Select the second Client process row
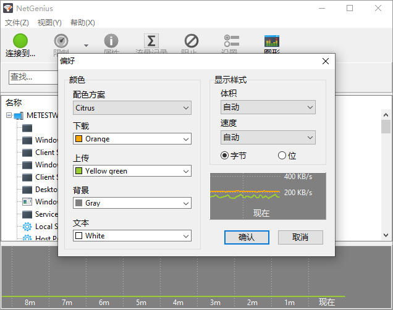This screenshot has width=393, height=310. [x=40, y=177]
